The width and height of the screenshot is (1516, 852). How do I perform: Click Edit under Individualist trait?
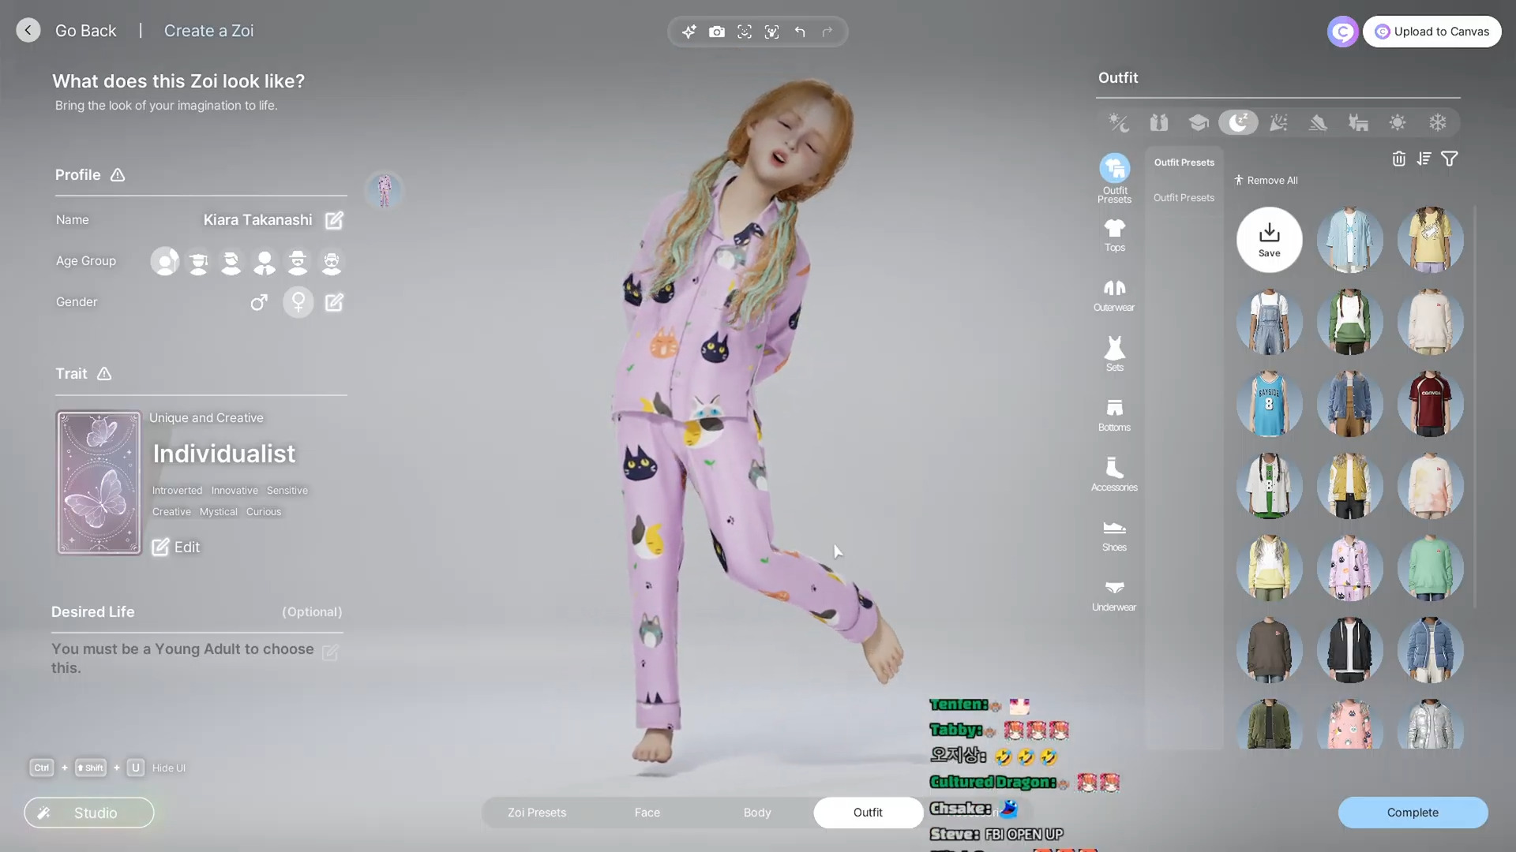tap(176, 547)
